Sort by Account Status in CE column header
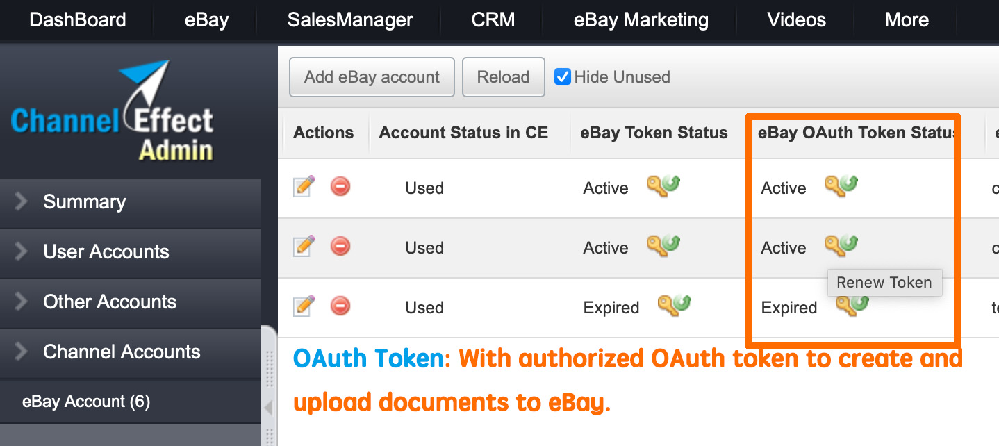This screenshot has height=446, width=999. click(x=463, y=133)
